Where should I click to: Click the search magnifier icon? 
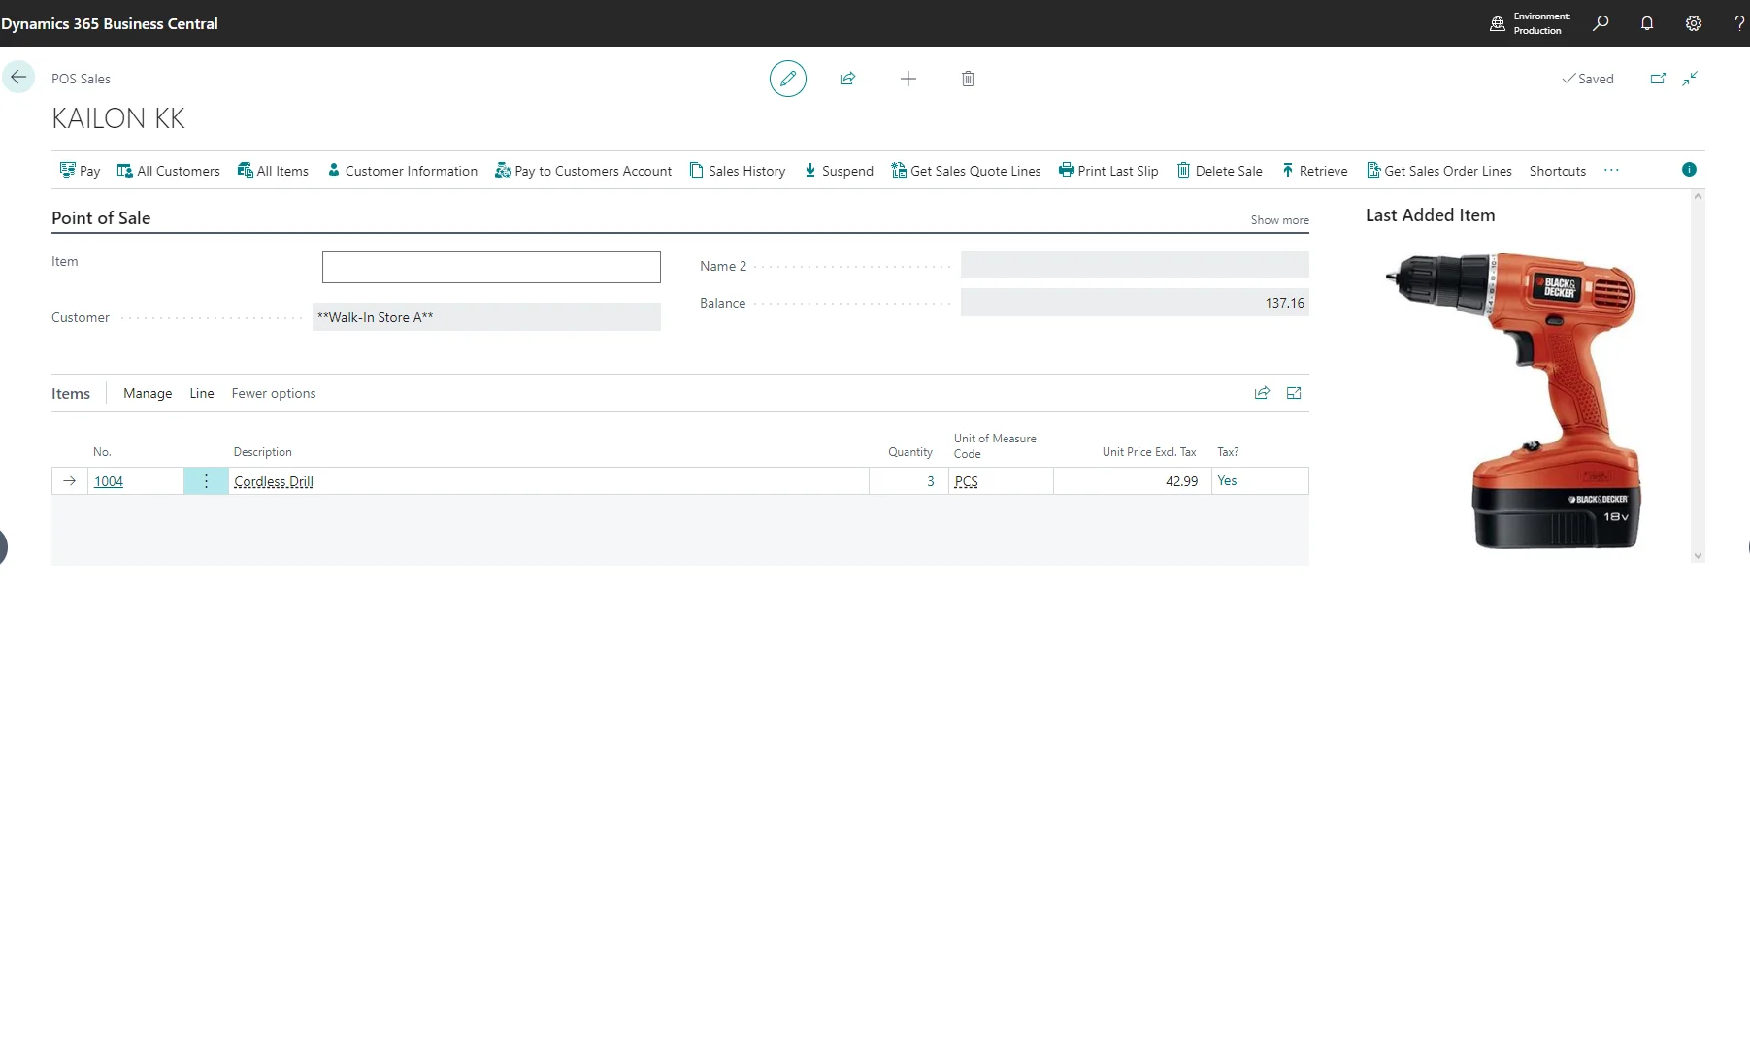(x=1601, y=23)
